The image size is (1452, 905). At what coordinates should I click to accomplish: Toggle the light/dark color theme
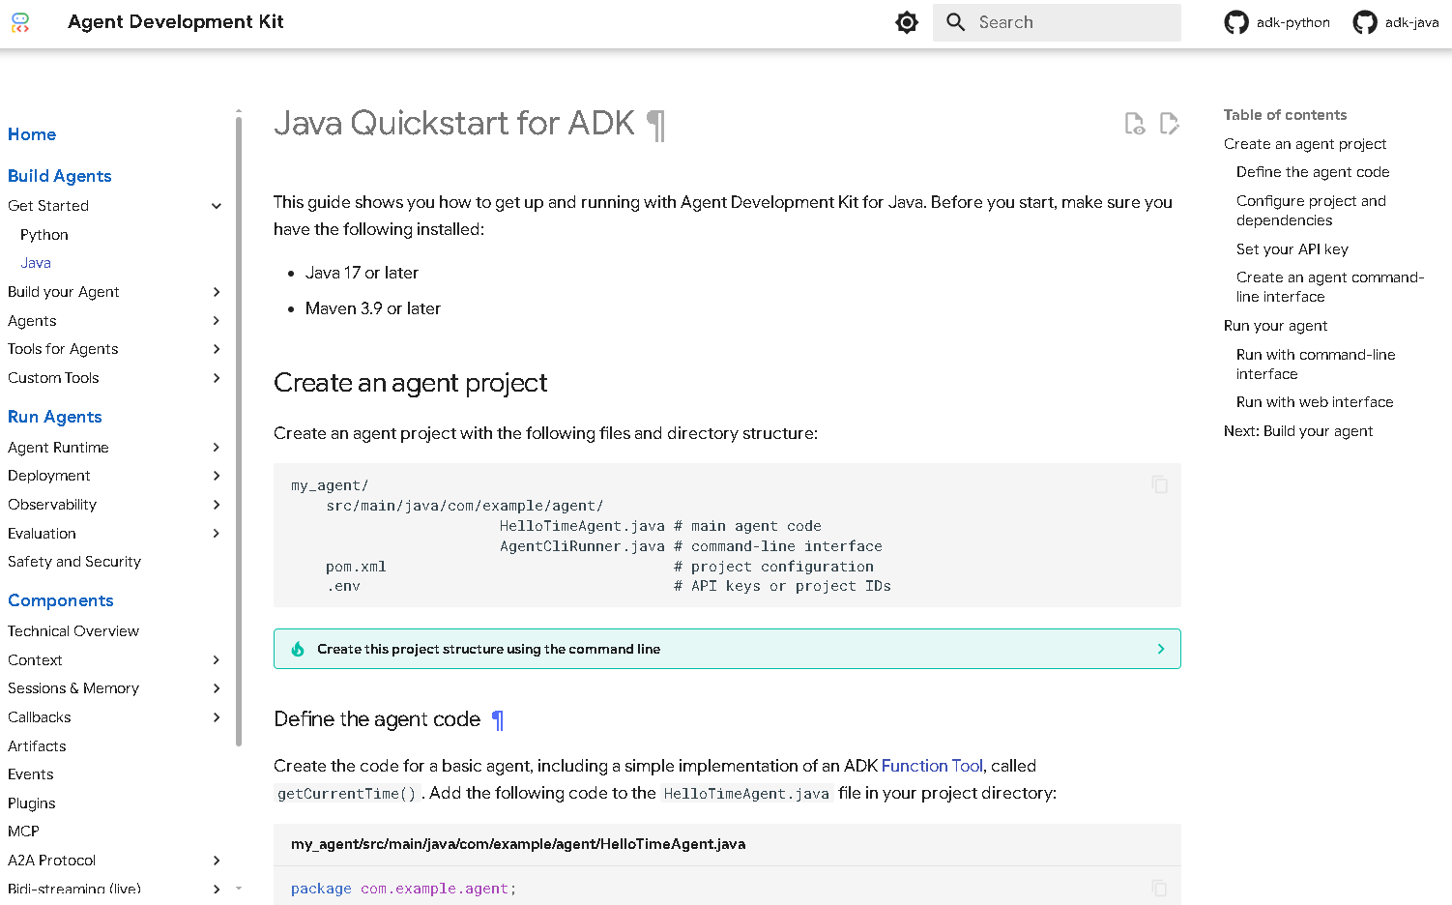click(x=907, y=22)
